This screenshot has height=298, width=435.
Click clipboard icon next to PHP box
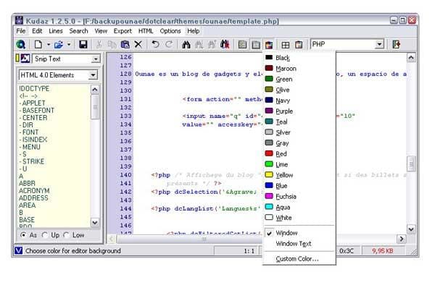299,45
